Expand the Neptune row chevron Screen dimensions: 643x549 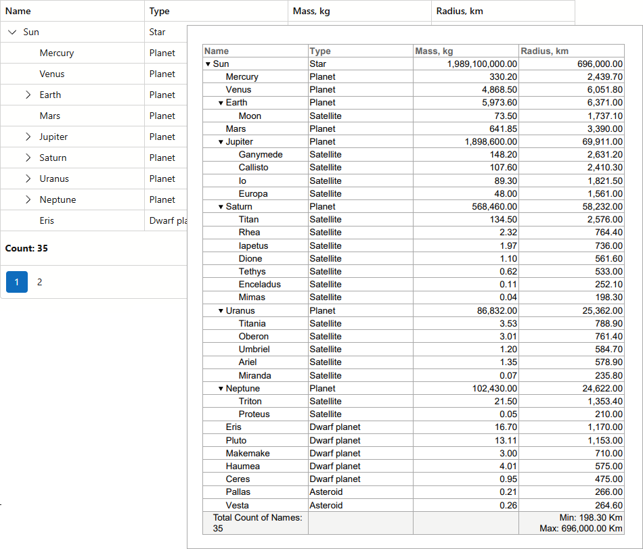28,199
